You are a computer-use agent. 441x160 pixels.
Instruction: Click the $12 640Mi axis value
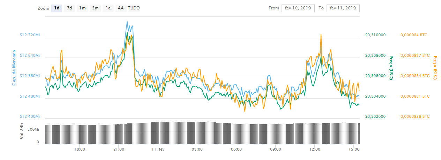point(30,55)
